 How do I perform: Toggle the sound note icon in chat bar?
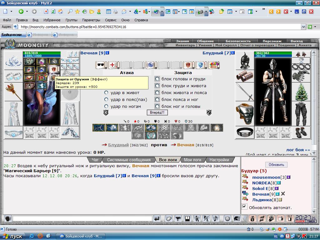(216, 219)
